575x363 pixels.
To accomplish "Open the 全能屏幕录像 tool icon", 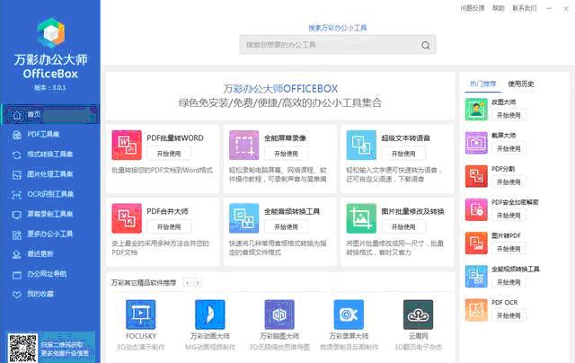I will [243, 146].
